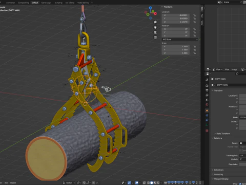Add a workspace with plus button
The height and width of the screenshot is (185, 246).
click(92, 3)
